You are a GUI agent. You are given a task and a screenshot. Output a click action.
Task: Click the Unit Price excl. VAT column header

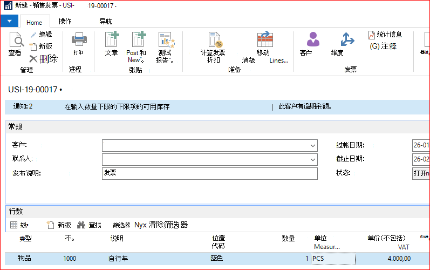(x=388, y=242)
